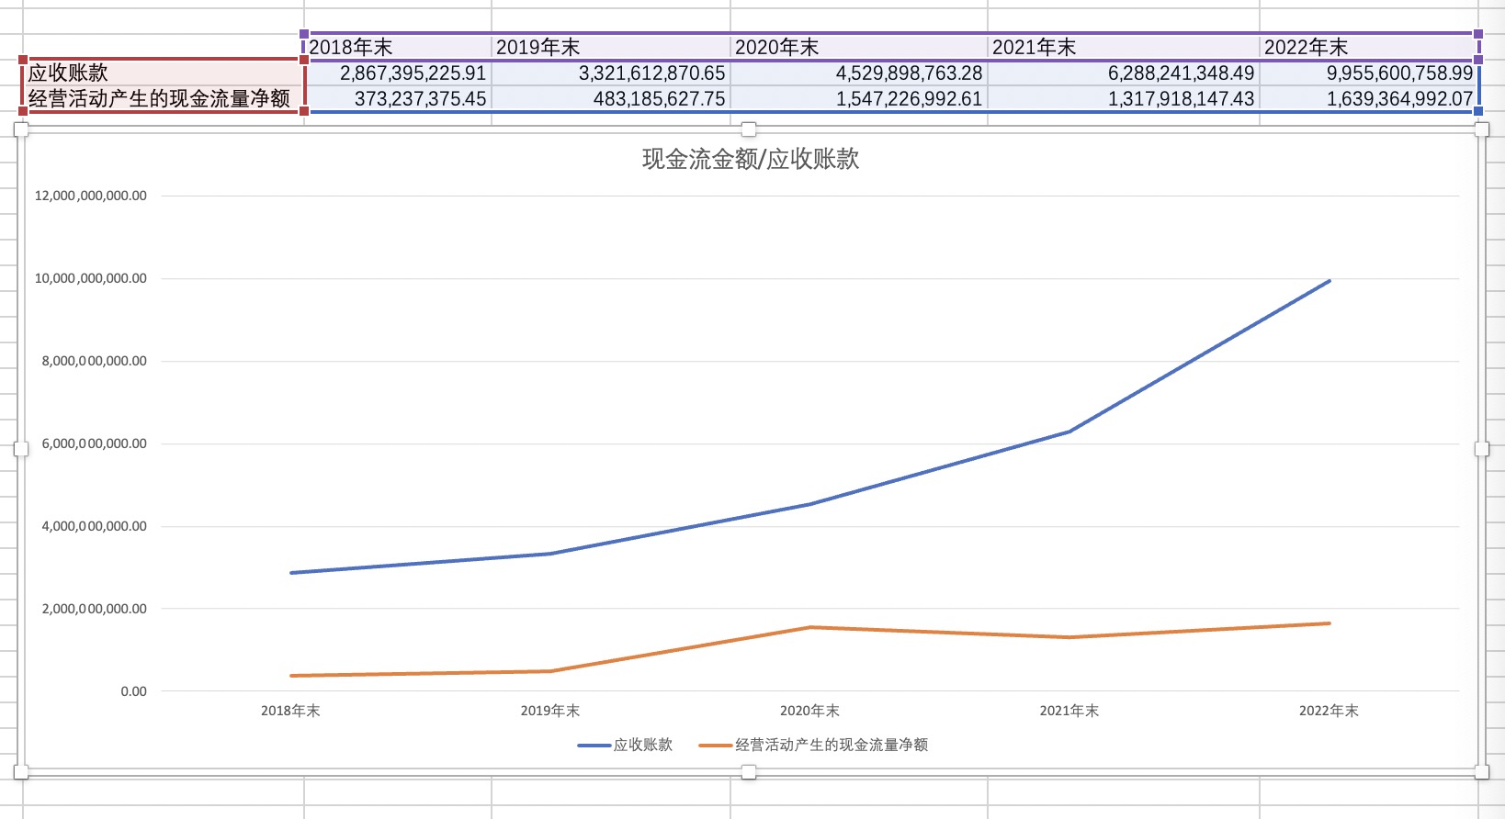
Task: Select the chart title 现金流金额/应收账款
Action: (x=750, y=160)
